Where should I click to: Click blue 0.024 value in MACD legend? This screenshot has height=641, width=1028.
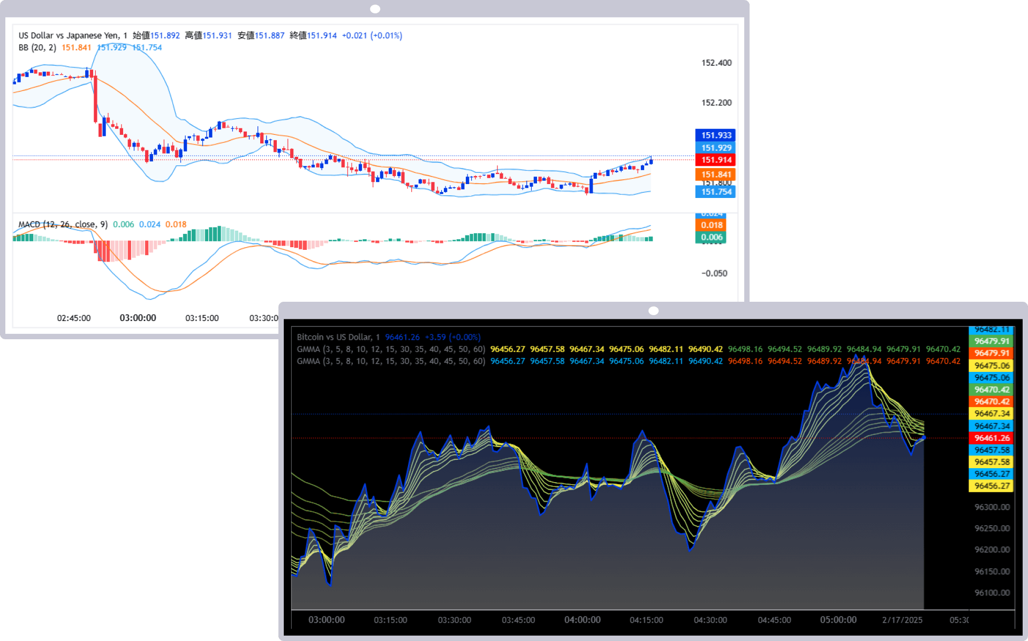(150, 224)
